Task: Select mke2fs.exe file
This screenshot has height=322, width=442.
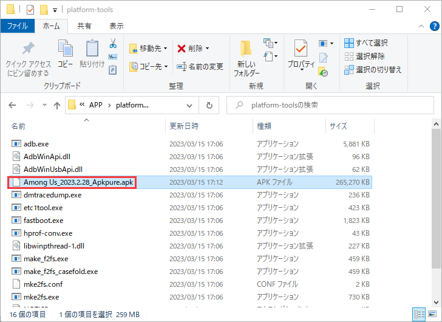Action: tap(190, 297)
